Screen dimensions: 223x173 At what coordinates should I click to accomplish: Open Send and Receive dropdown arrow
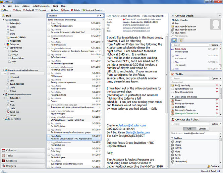(x=104, y=10)
